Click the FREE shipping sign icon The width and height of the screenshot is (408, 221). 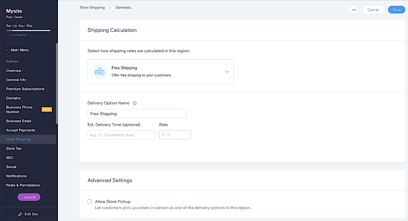(100, 72)
